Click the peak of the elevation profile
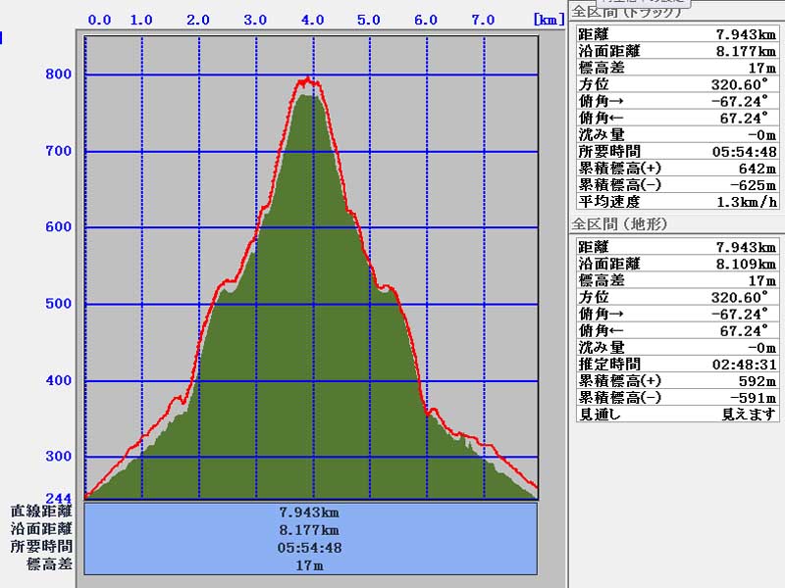Image resolution: width=785 pixels, height=588 pixels. click(309, 78)
